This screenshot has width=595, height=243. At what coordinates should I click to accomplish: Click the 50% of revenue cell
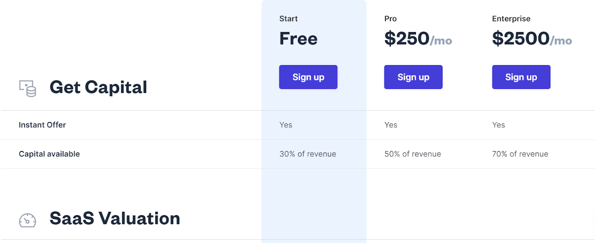[x=412, y=154]
